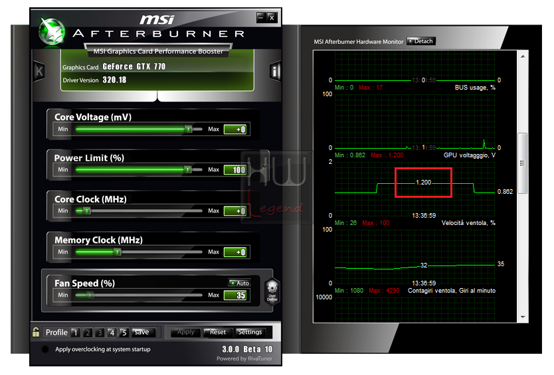Close the Afterburner window
554x375 pixels.
272,17
